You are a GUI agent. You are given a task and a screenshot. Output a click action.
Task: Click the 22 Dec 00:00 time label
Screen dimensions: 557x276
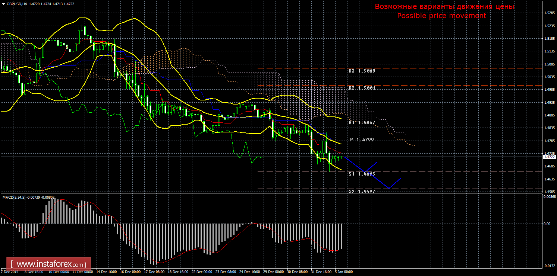point(201,272)
